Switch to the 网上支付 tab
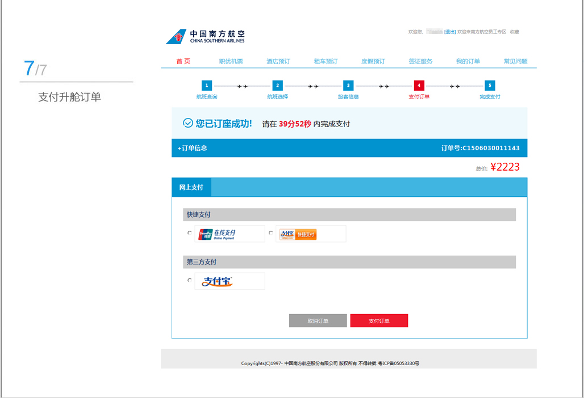Screen dimensions: 584x398 click(x=191, y=187)
